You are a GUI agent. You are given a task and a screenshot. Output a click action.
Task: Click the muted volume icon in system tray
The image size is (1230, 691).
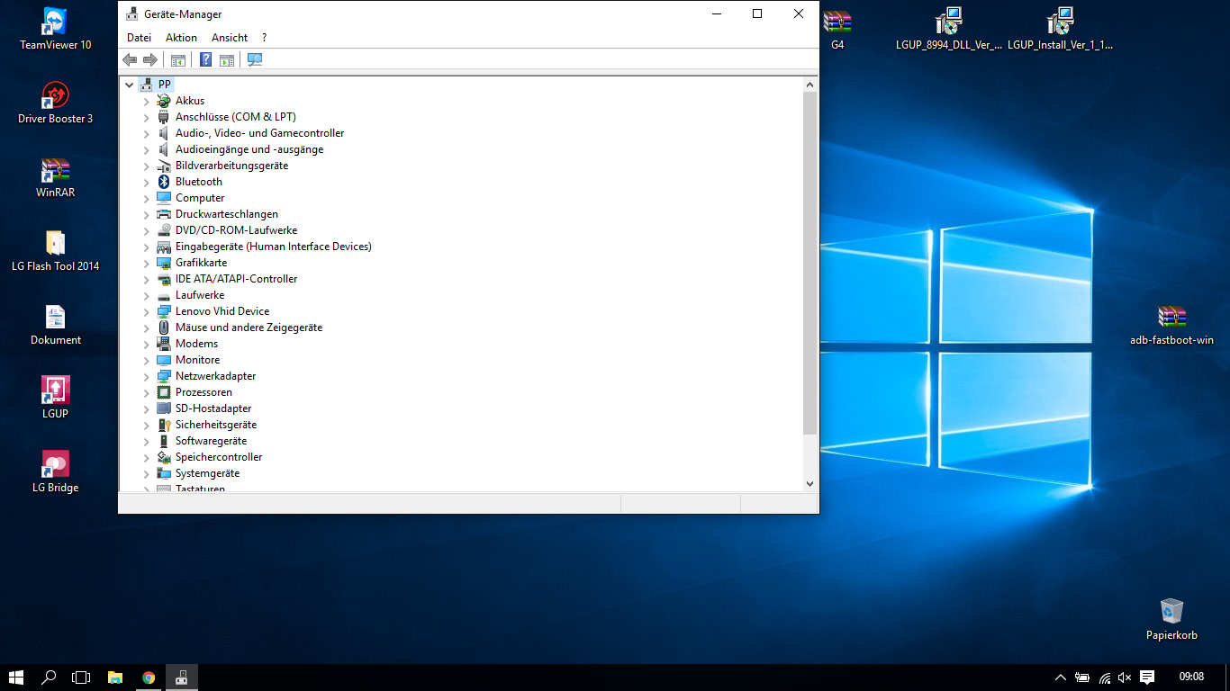coord(1125,678)
